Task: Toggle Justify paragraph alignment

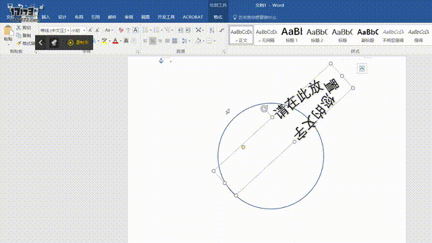Action: pyautogui.click(x=167, y=40)
